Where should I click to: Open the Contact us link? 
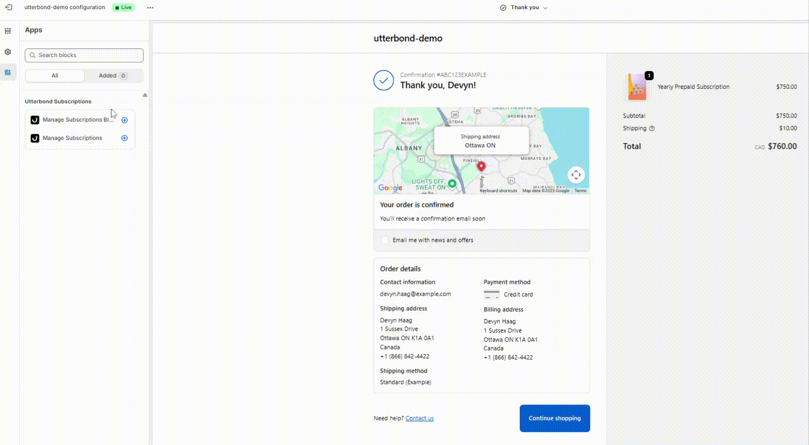[420, 418]
